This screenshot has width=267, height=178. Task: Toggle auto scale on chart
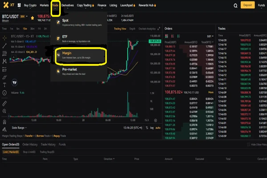tap(158, 128)
